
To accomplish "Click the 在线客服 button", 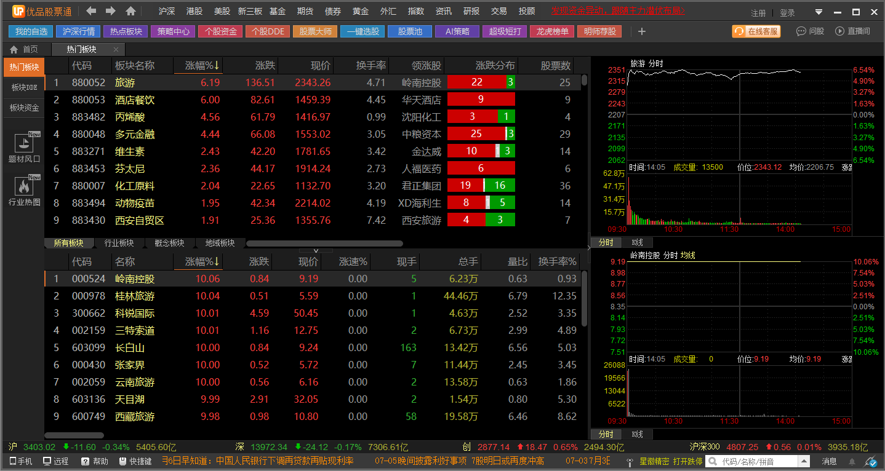I will click(756, 31).
